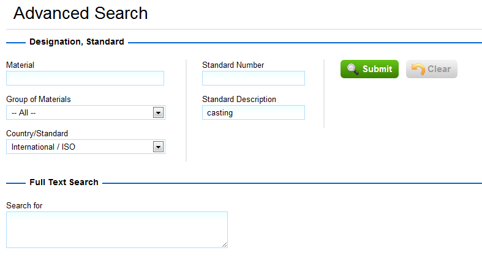Click the 'Advanced Search' page title
Screen dimensions: 482x256
tap(80, 13)
